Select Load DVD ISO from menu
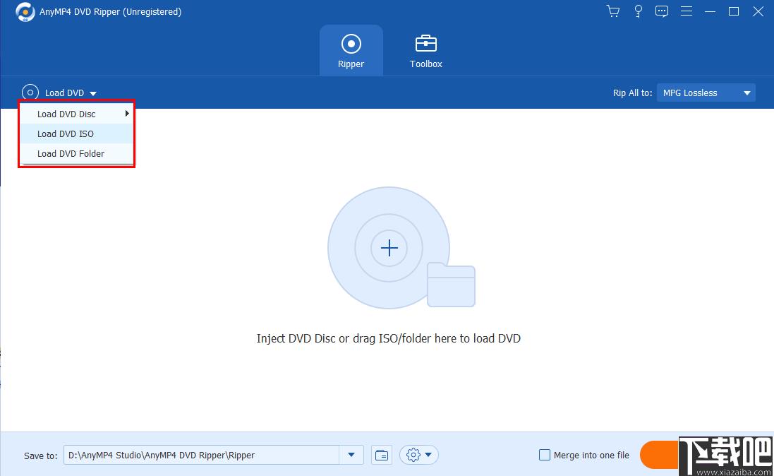 coord(76,133)
